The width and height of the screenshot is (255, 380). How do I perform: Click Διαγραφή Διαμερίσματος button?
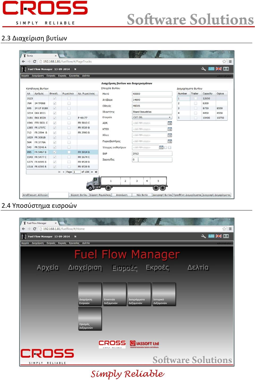click(217, 195)
